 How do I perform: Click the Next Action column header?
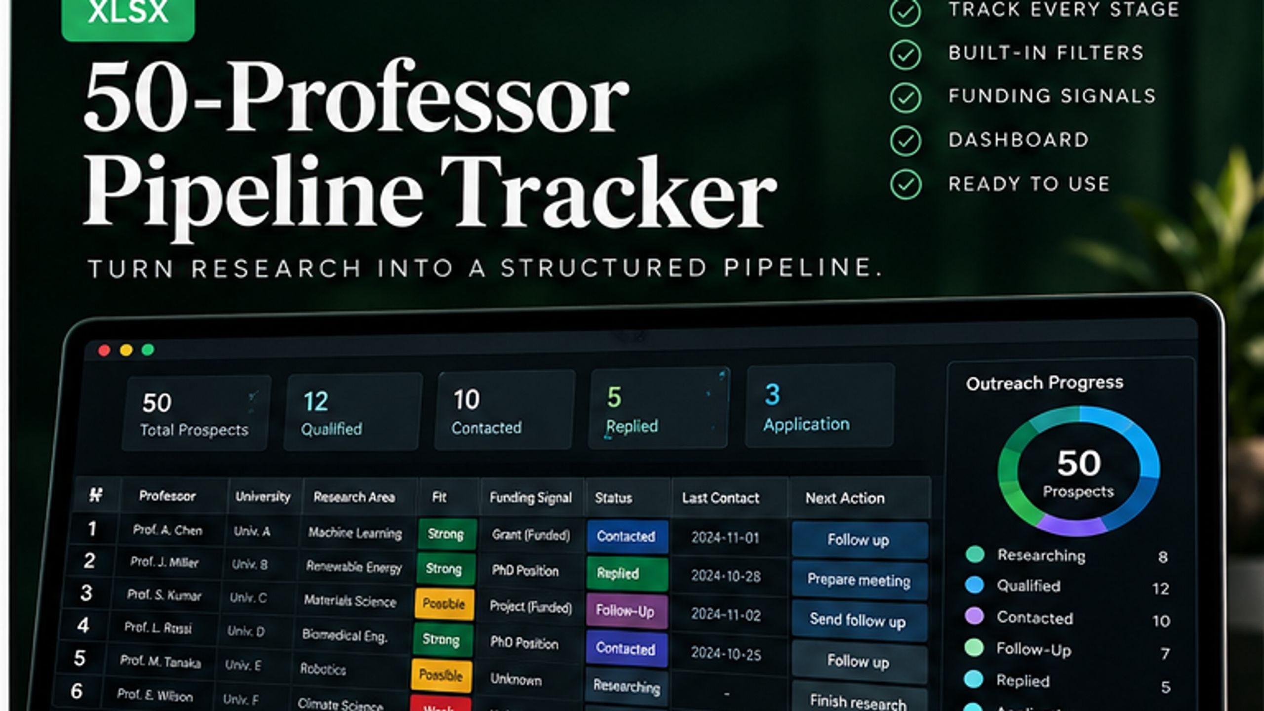pyautogui.click(x=845, y=498)
